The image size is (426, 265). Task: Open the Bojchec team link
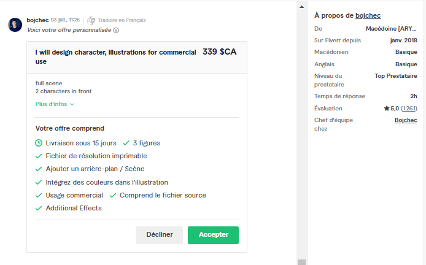click(406, 120)
